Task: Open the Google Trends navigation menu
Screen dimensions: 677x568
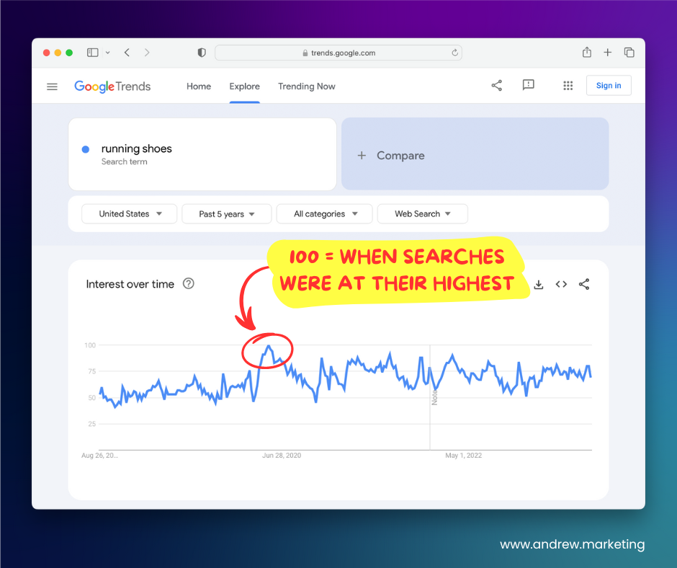Action: tap(52, 86)
